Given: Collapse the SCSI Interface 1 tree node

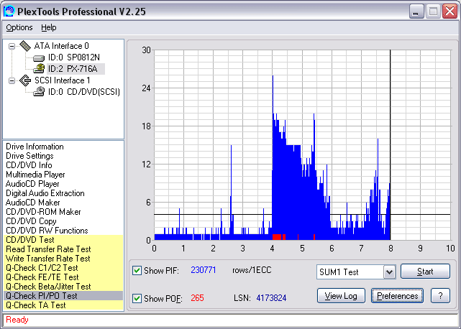Looking at the screenshot, I should (12, 80).
